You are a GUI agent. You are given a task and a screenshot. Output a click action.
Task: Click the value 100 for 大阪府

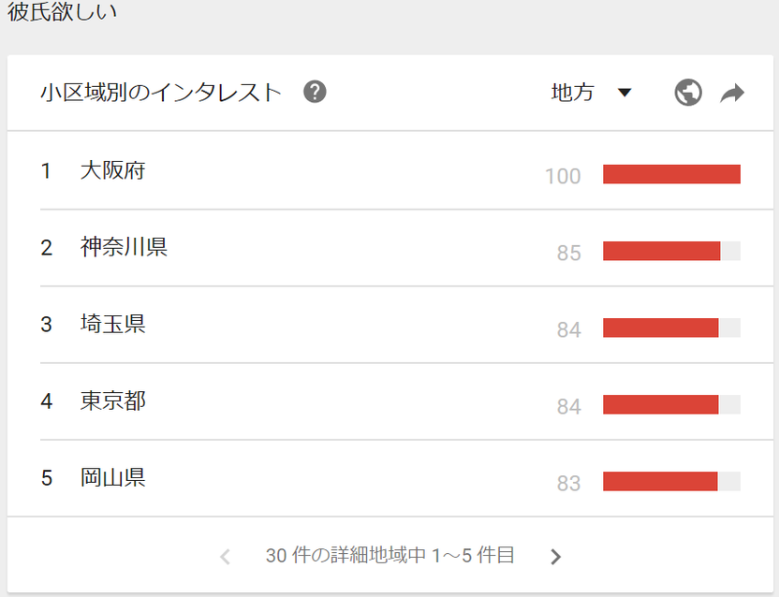click(563, 176)
